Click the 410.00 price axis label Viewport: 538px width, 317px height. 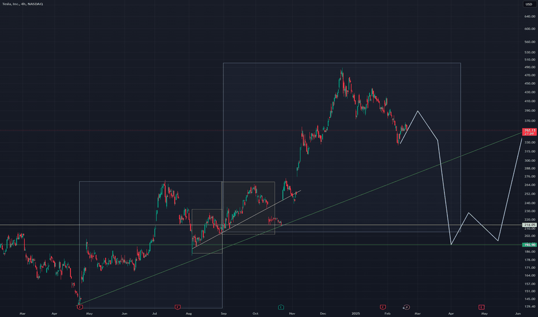coord(530,101)
